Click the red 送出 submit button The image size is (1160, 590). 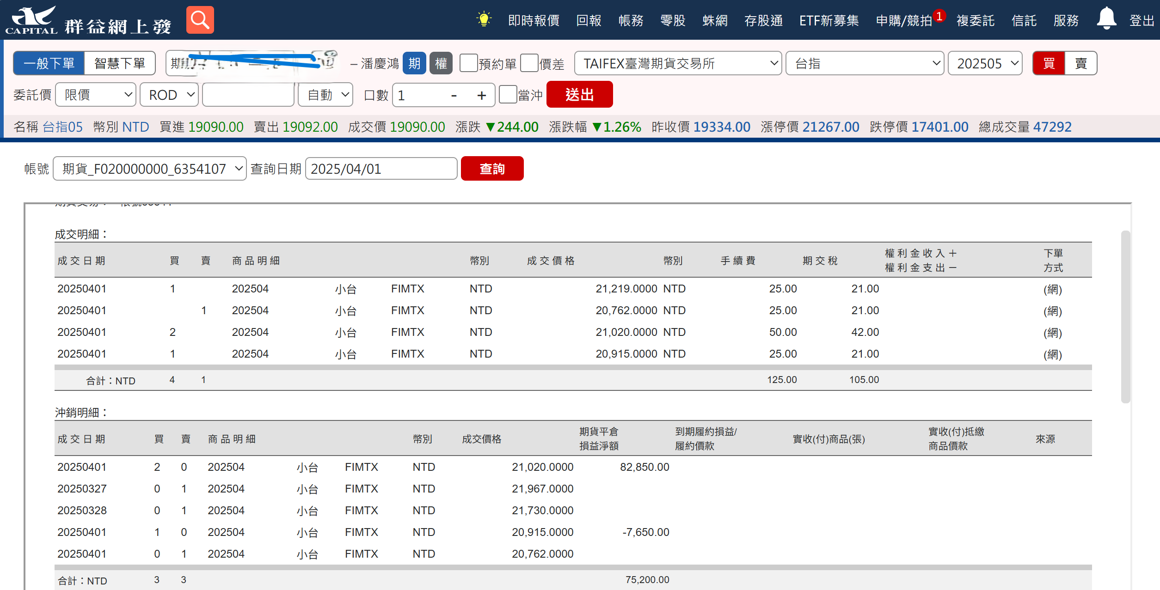pos(579,94)
